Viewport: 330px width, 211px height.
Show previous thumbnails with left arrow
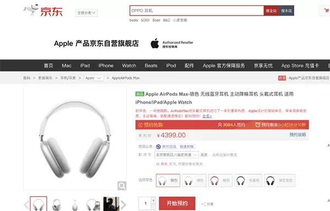click(26, 204)
